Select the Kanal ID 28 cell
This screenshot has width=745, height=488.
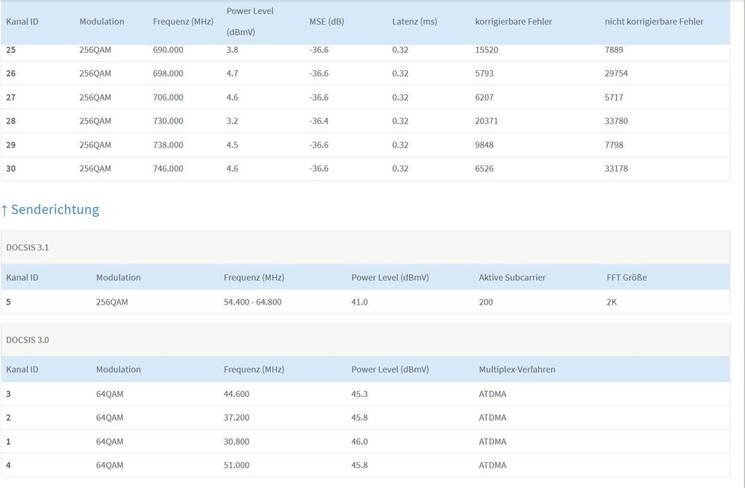click(10, 121)
